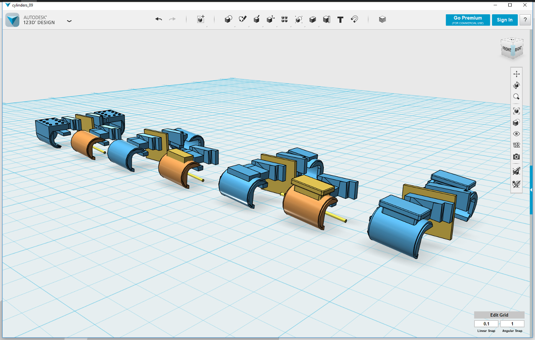Viewport: 535px width, 340px height.
Task: Open the Help question mark menu
Action: point(525,20)
